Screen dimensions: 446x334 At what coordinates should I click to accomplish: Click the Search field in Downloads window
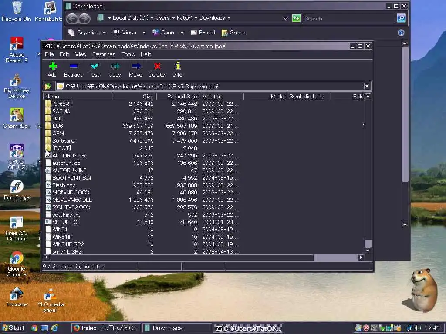349,18
